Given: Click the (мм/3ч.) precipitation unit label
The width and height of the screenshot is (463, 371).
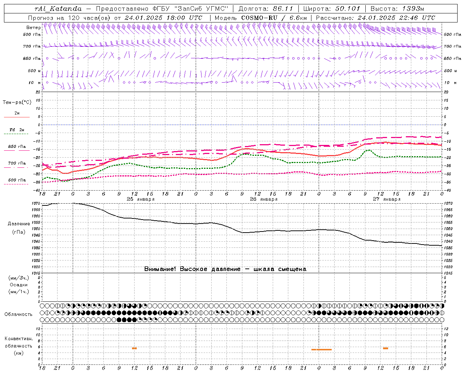Looking at the screenshot, I should (19, 278).
